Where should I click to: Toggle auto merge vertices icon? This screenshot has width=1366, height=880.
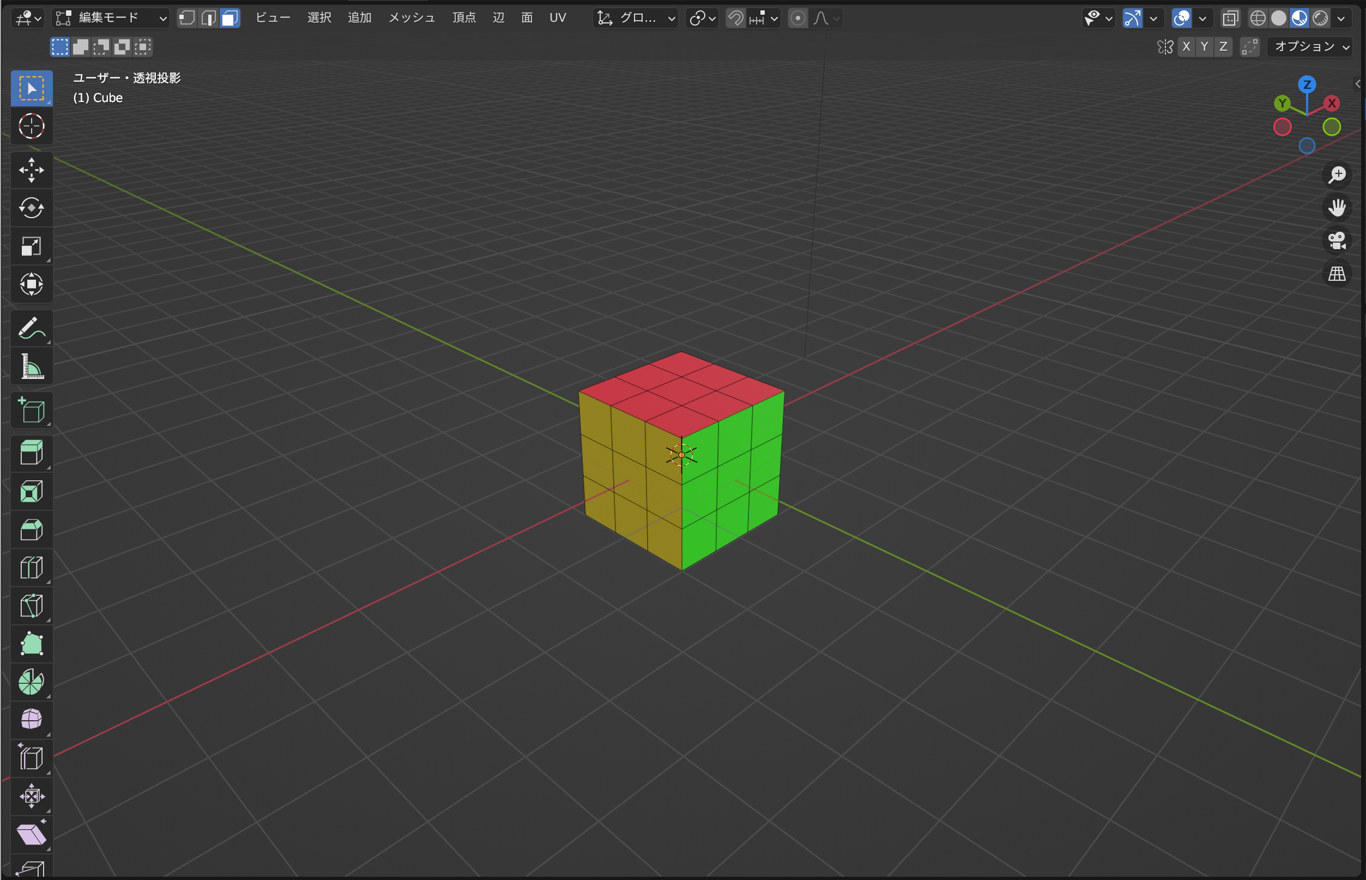point(1250,46)
